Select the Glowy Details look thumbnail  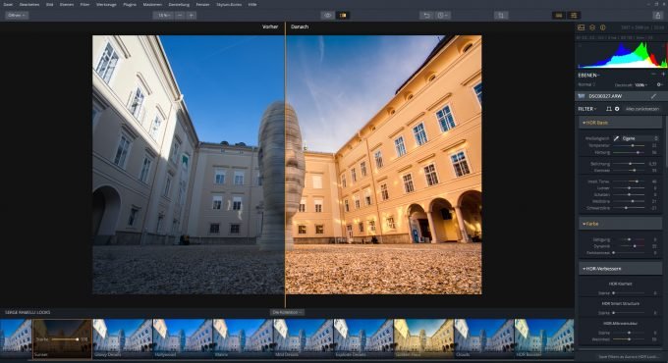122,338
